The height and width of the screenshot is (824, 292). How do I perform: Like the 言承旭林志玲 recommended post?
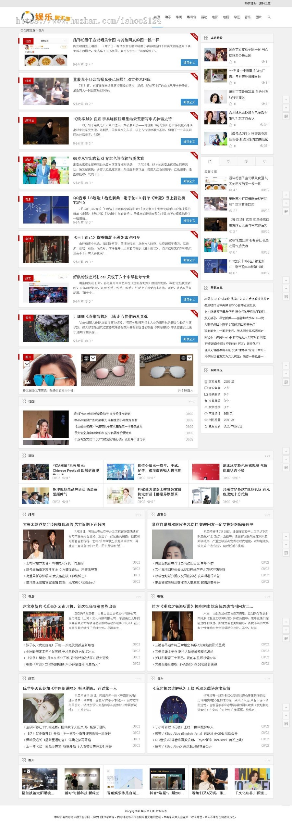click(x=231, y=125)
